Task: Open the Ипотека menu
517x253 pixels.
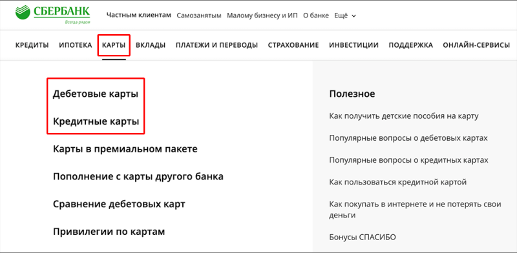Action: (76, 45)
